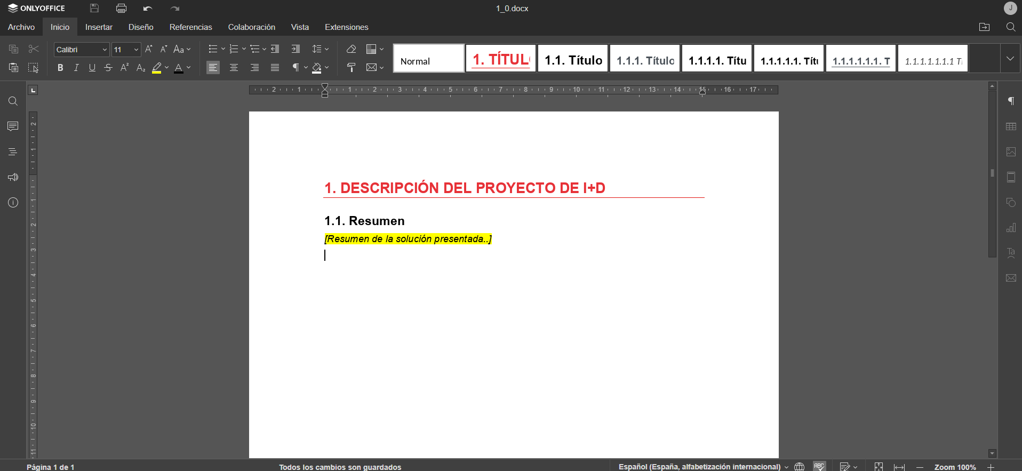Open the Referencias tab
The width and height of the screenshot is (1022, 471).
(x=190, y=27)
